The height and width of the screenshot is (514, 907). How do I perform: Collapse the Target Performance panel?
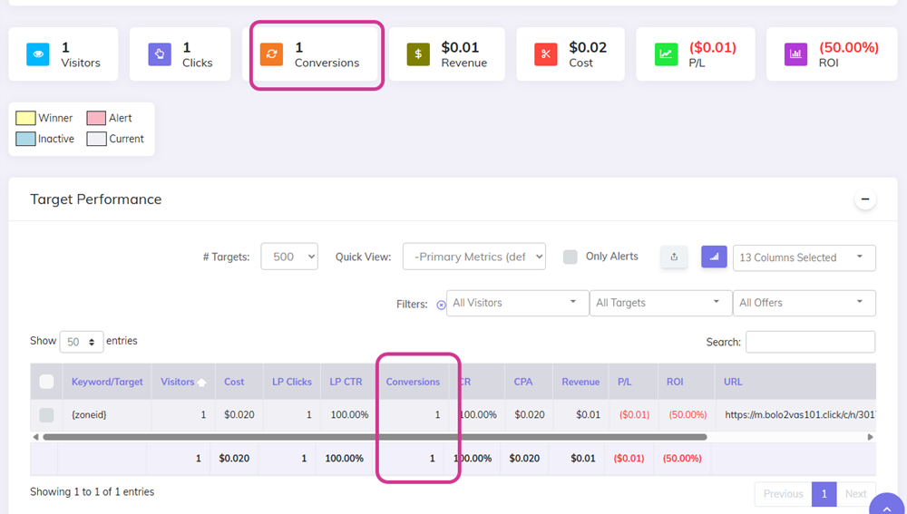tap(864, 199)
